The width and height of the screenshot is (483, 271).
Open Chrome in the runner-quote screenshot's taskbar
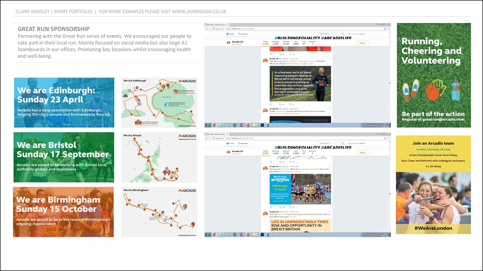(214, 125)
